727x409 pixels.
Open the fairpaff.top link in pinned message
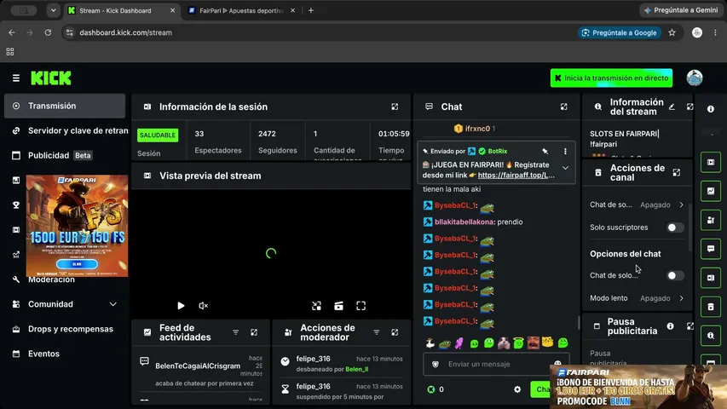(x=516, y=176)
